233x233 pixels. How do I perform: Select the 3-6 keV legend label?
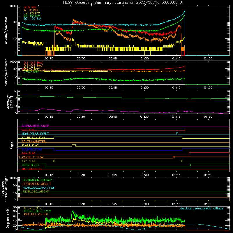click(x=30, y=7)
